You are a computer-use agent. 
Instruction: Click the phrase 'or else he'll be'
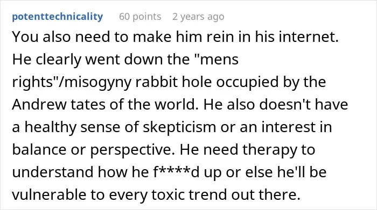click(276, 172)
